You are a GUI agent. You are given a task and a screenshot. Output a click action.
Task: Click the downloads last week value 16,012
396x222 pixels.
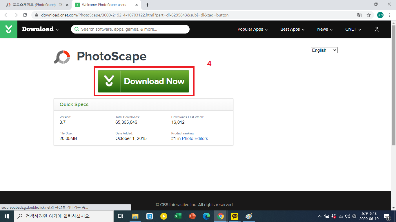[x=178, y=122]
